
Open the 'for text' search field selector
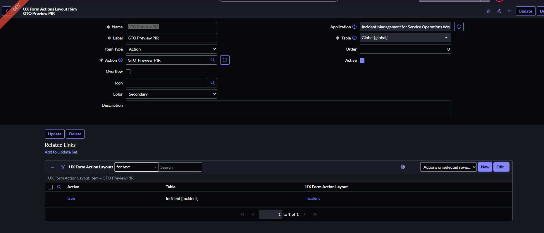[136, 167]
